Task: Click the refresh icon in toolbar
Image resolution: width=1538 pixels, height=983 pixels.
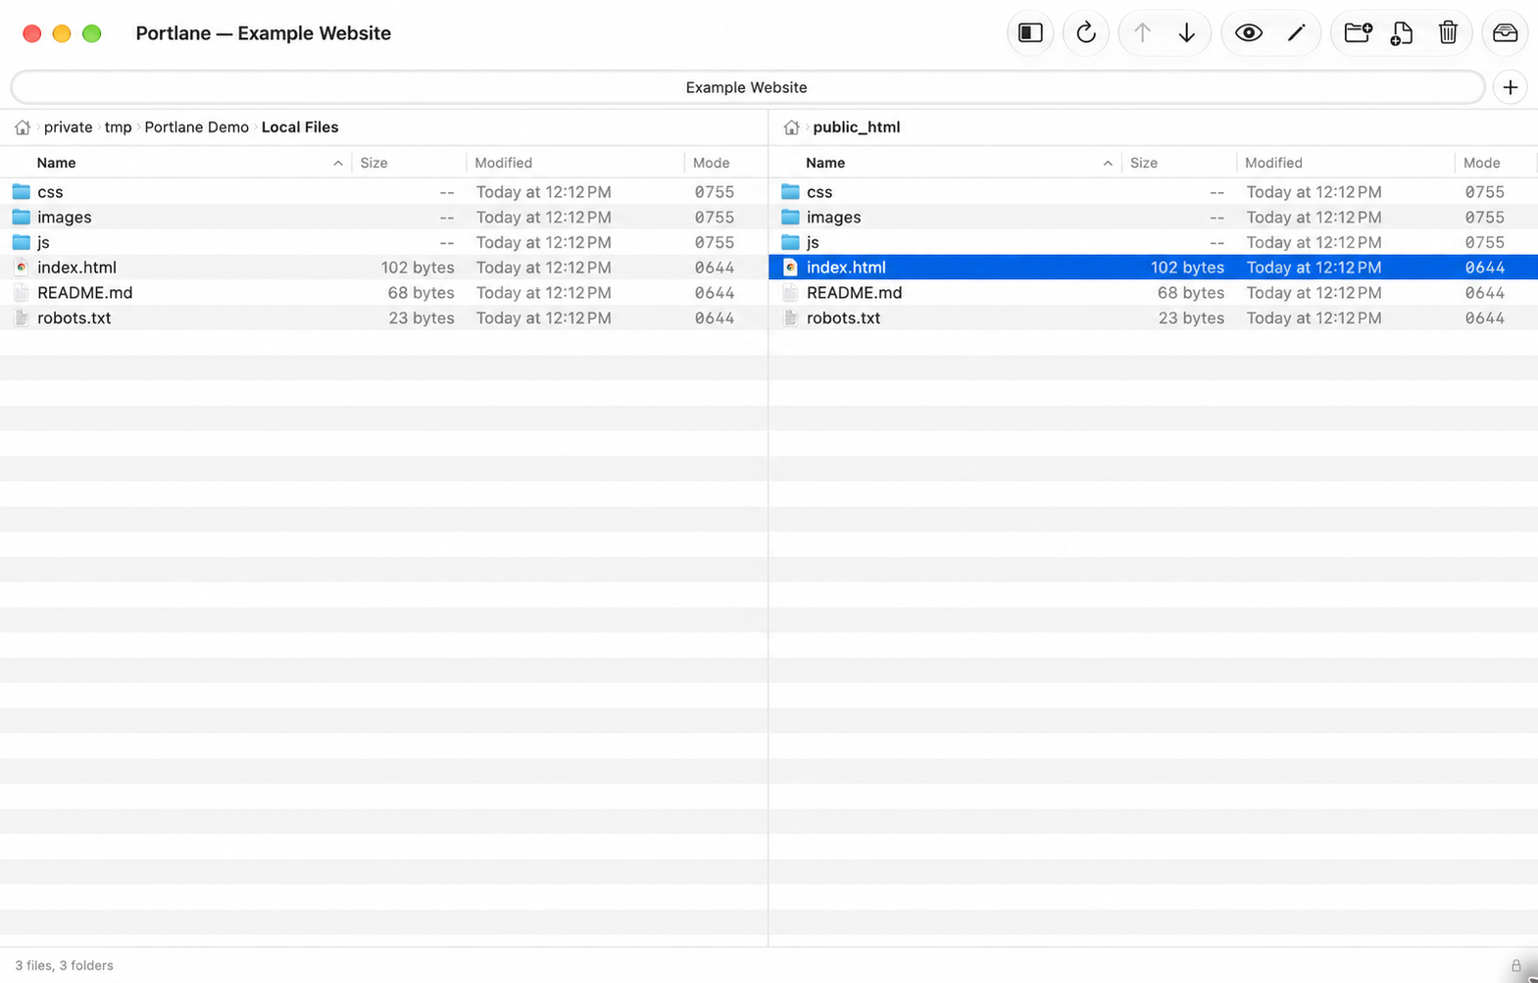Action: [1085, 33]
